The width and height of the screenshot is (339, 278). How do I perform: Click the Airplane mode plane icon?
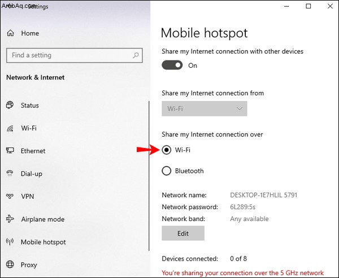pos(10,219)
